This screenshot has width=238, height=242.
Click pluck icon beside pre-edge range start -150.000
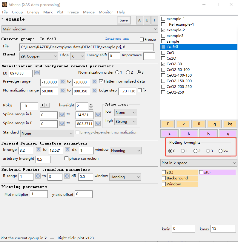pyautogui.click(x=63, y=82)
